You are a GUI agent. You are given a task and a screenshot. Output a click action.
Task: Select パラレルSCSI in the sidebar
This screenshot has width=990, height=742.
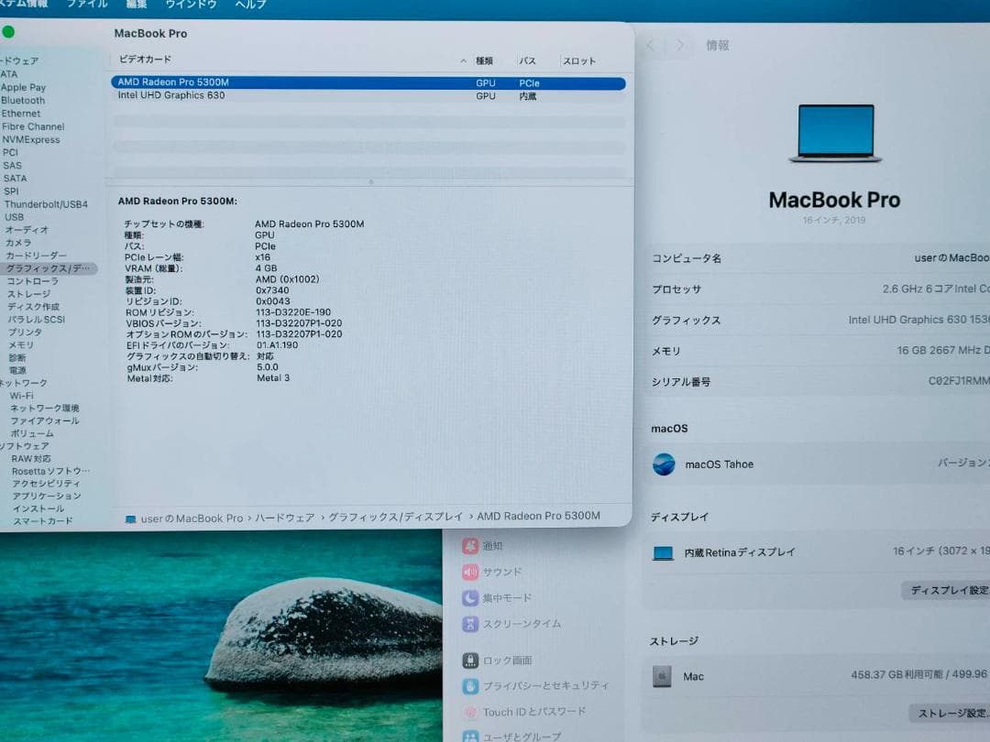pyautogui.click(x=36, y=320)
